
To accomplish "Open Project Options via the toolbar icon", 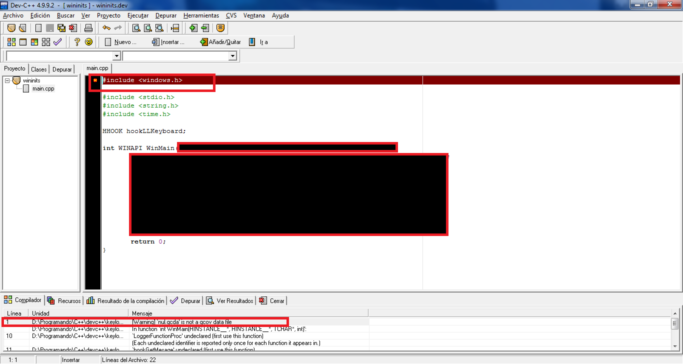I will (220, 28).
